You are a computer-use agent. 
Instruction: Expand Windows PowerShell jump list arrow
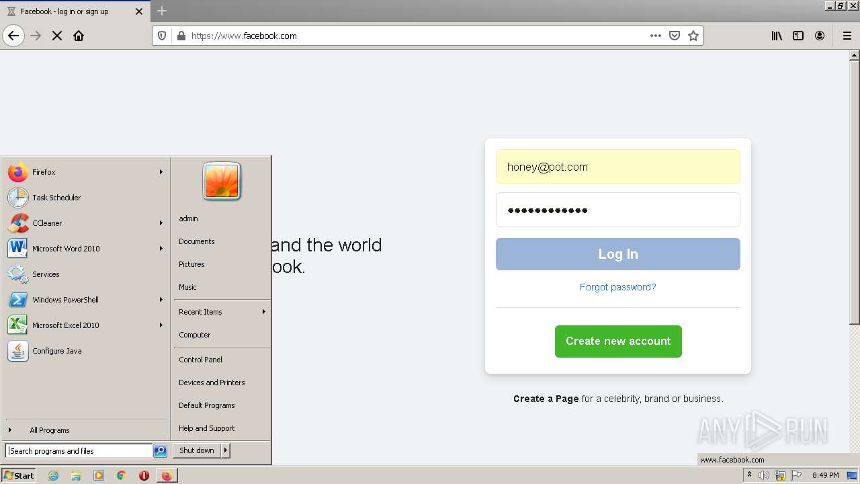[161, 300]
